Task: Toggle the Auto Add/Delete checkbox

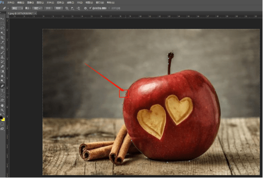Action: tap(90, 8)
